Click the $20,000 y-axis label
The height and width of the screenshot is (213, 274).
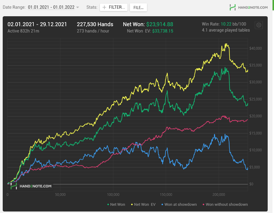255,116
